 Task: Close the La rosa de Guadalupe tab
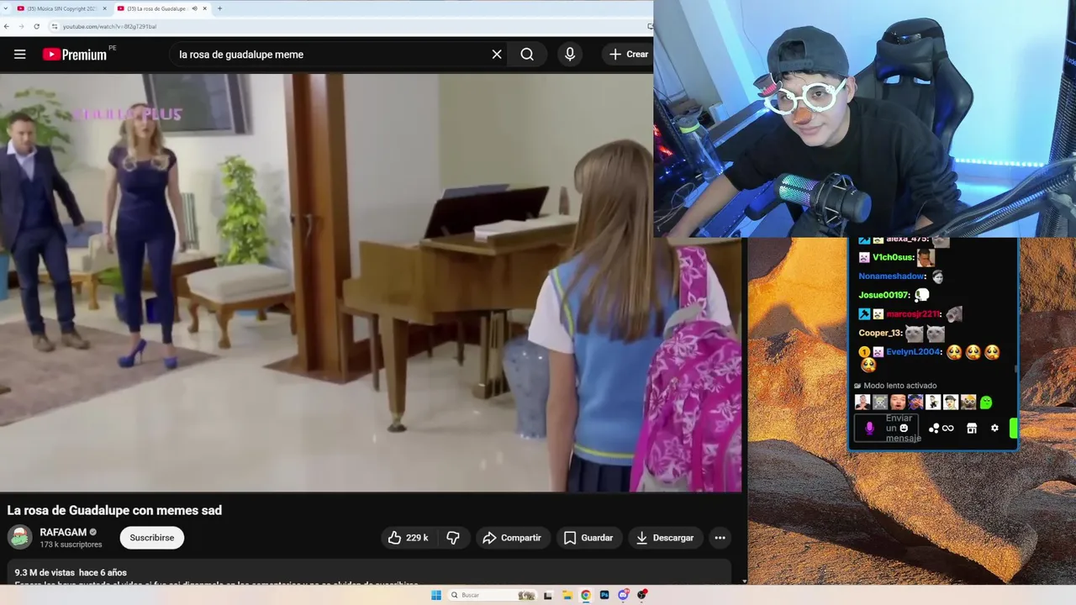click(x=204, y=8)
